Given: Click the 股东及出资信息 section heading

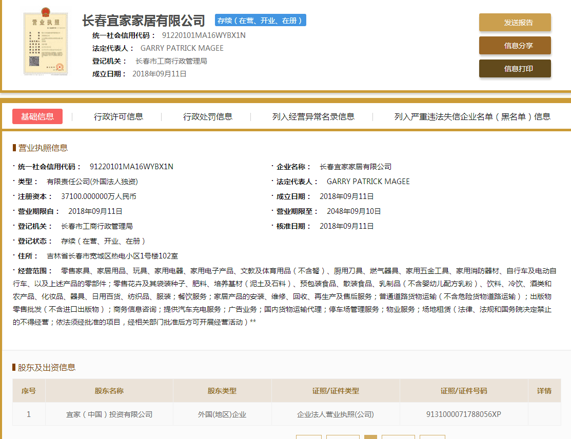Looking at the screenshot, I should click(x=46, y=367).
